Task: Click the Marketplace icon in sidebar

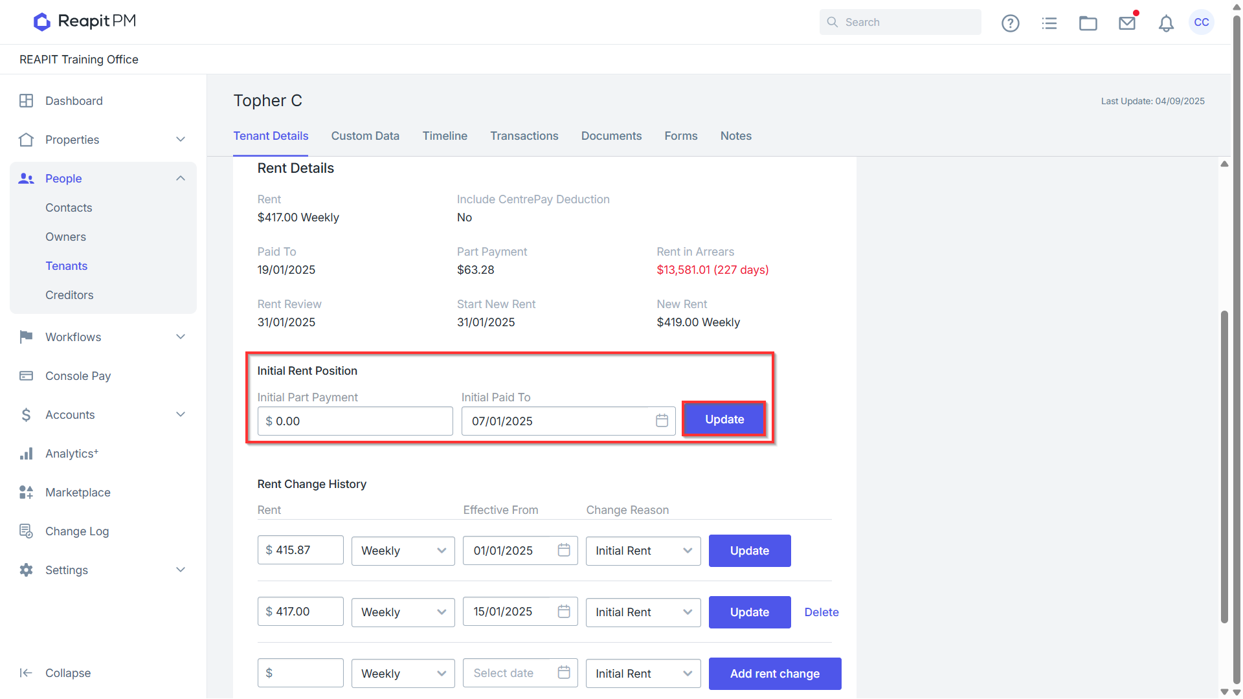Action: (x=27, y=493)
